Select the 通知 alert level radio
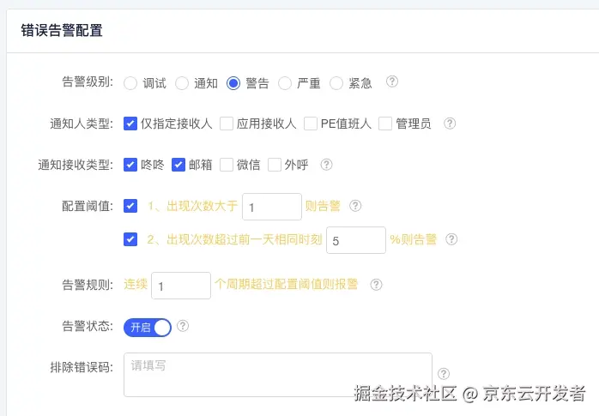 click(x=182, y=83)
